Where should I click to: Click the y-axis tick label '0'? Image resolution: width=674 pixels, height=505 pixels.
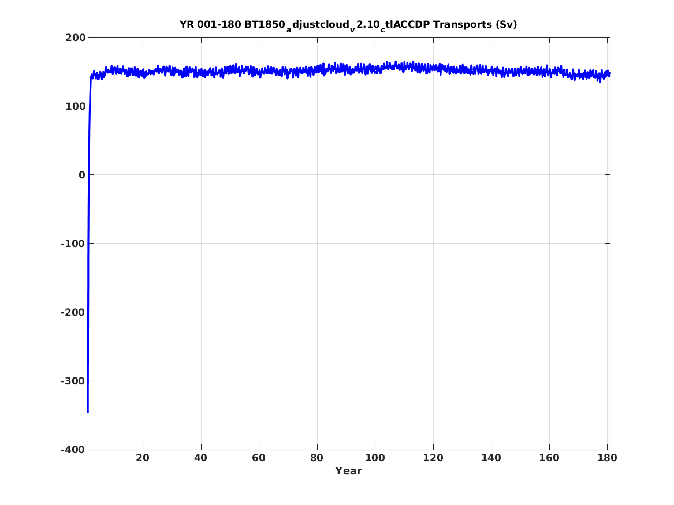point(82,175)
